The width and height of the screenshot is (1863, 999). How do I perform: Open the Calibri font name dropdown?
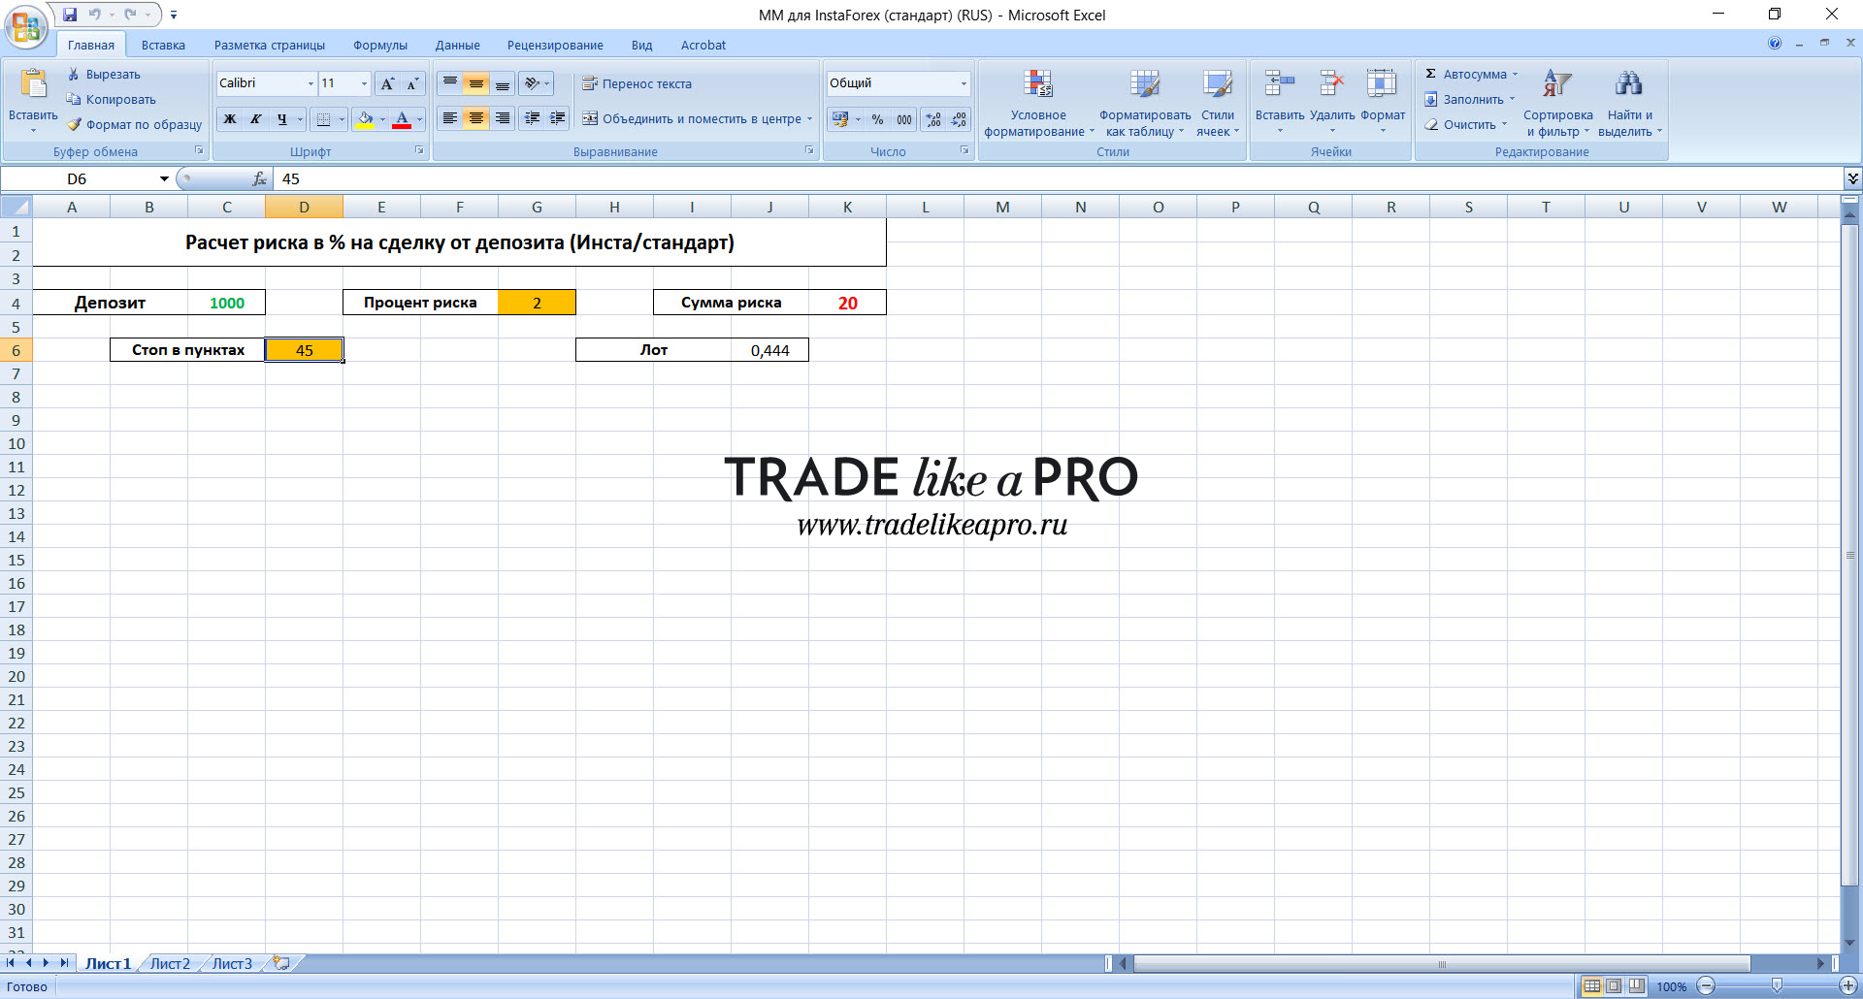click(x=310, y=83)
